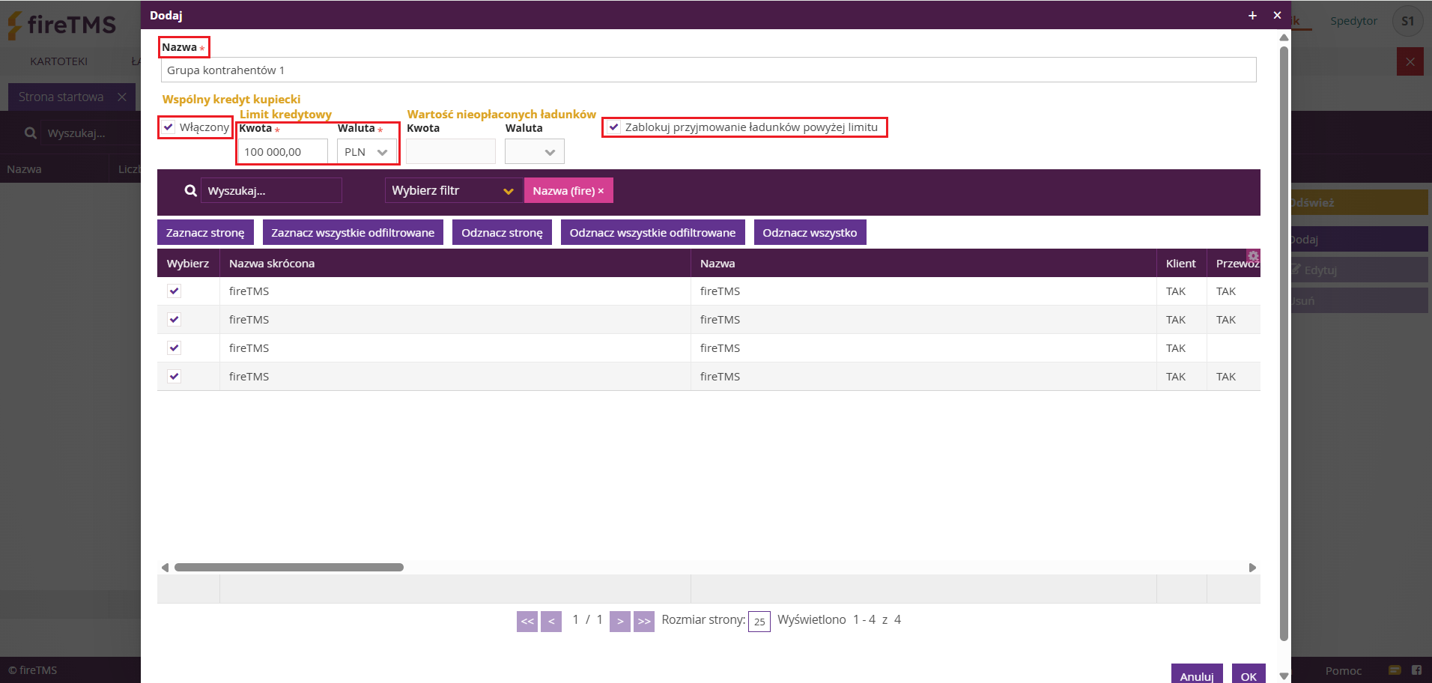Click credit limit Kwota field 100 000,00
Image resolution: width=1432 pixels, height=683 pixels.
(x=283, y=152)
